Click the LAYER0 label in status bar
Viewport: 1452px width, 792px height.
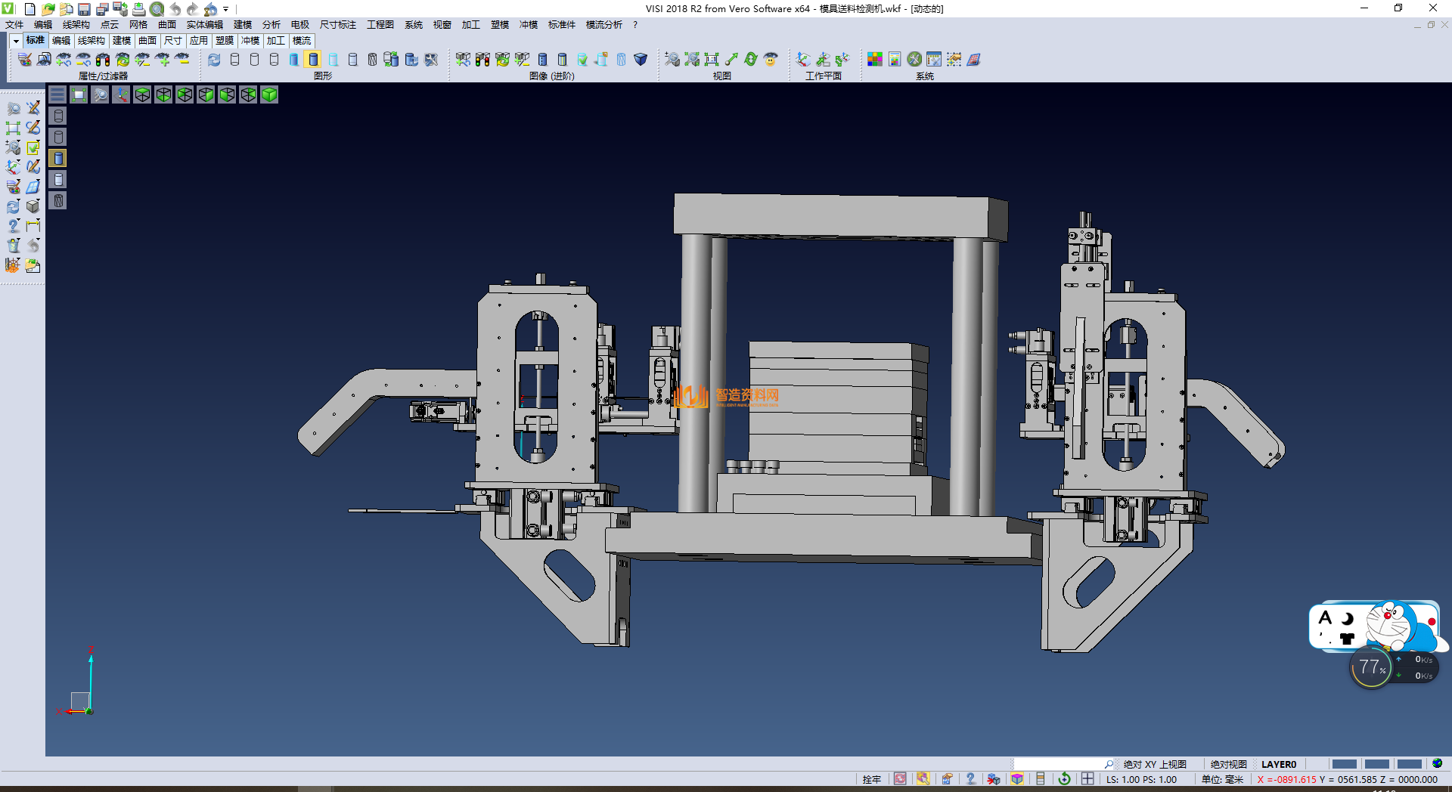[x=1278, y=764]
